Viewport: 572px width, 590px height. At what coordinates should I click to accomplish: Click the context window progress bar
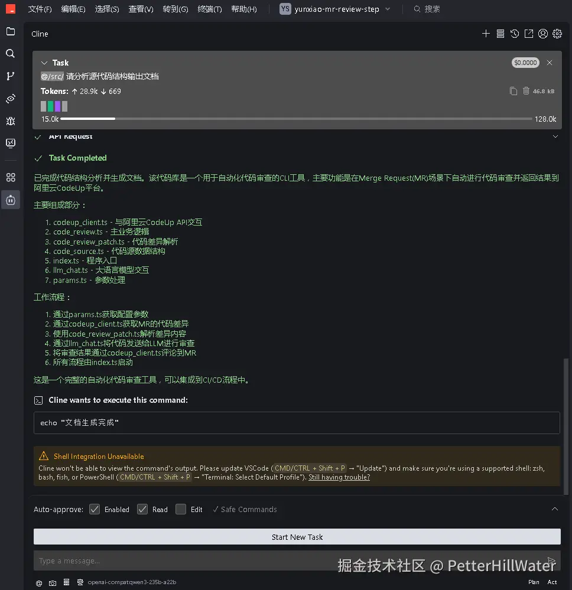point(297,119)
